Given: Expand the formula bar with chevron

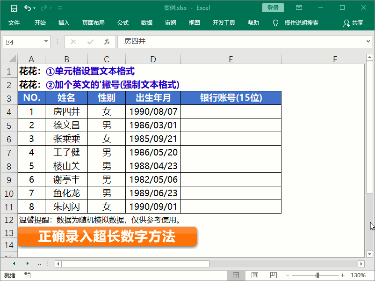Looking at the screenshot, I should point(368,41).
